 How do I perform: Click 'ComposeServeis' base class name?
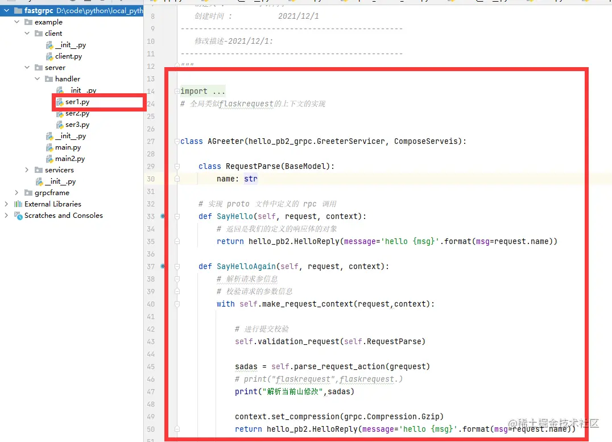pyautogui.click(x=426, y=141)
